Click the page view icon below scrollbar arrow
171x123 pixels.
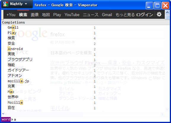(167, 17)
